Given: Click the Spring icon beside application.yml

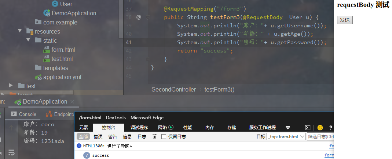Looking at the screenshot, I should point(38,77).
